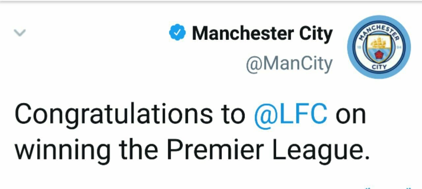Follow the @LFC mention link
Image resolution: width=422 pixels, height=189 pixels.
coord(291,114)
